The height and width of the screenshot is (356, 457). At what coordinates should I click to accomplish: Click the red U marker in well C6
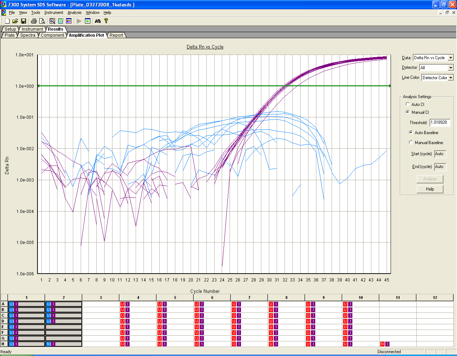[197, 315]
